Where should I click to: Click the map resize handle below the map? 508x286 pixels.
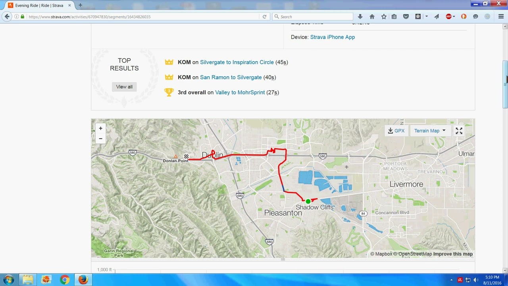tap(283, 259)
